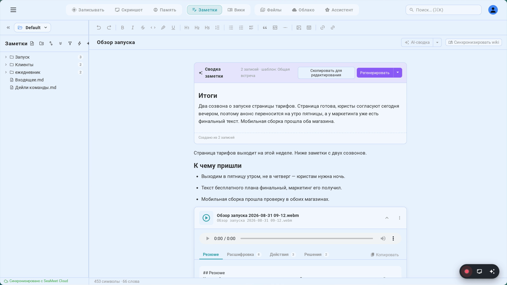Open the Файлы tab
Screen dimensions: 507x285
pos(271,10)
